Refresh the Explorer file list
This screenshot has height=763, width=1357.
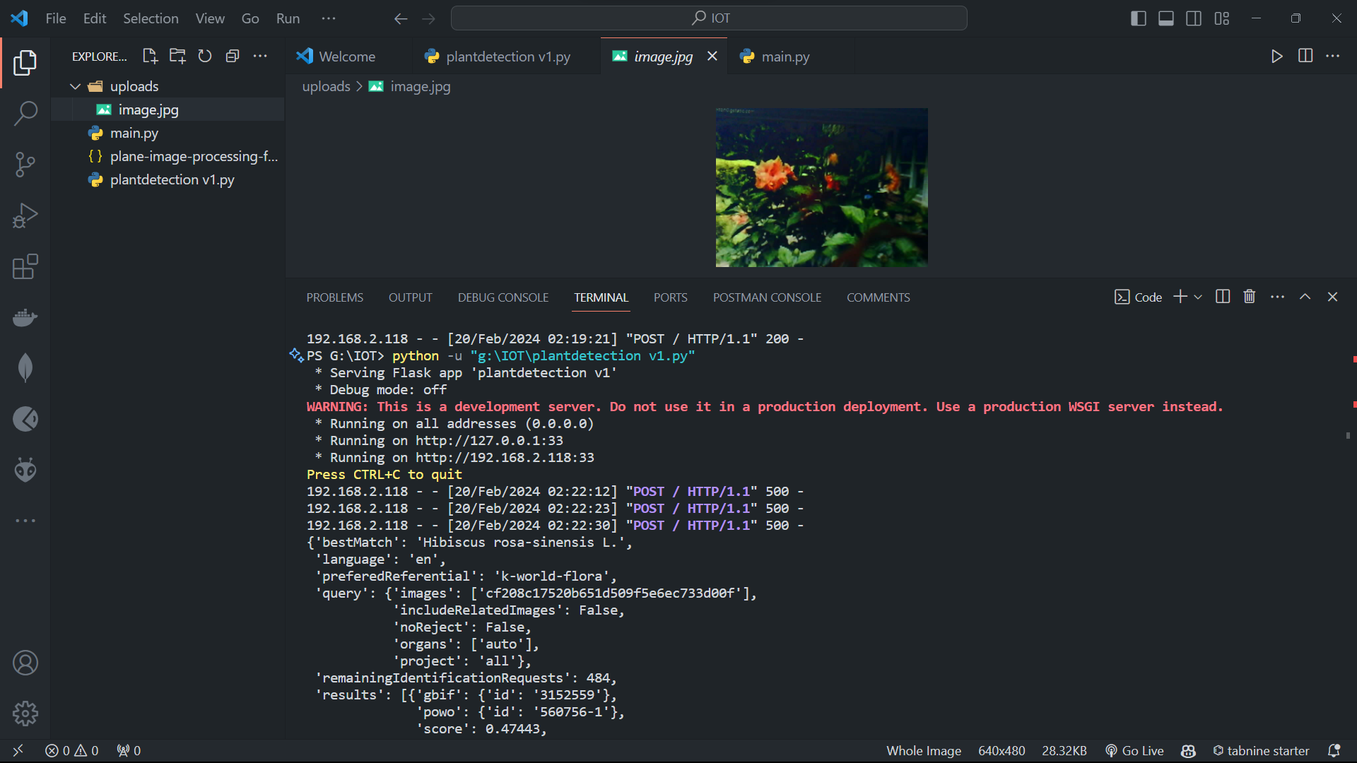click(x=205, y=57)
